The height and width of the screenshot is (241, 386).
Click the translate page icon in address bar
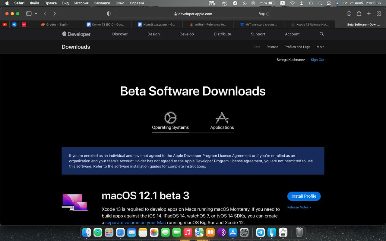pyautogui.click(x=262, y=14)
